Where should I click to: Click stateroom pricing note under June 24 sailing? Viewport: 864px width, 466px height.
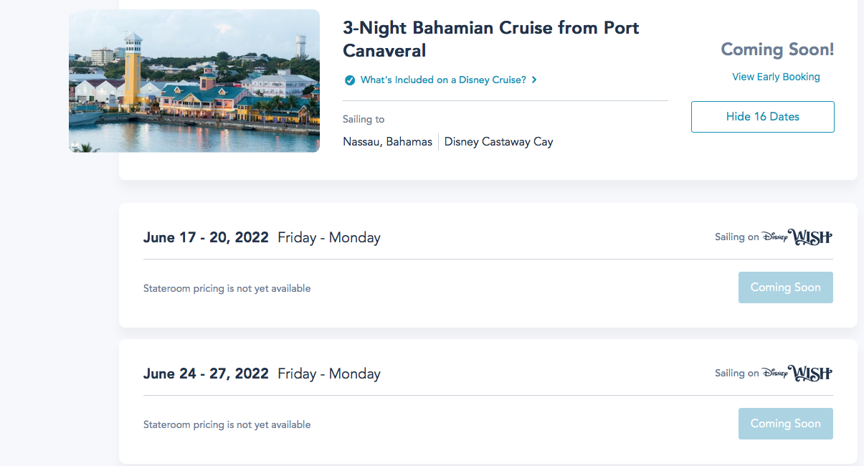227,424
